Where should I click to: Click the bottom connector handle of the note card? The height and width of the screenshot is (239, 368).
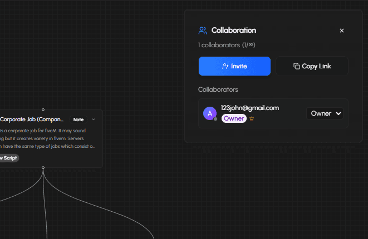[x=43, y=167]
